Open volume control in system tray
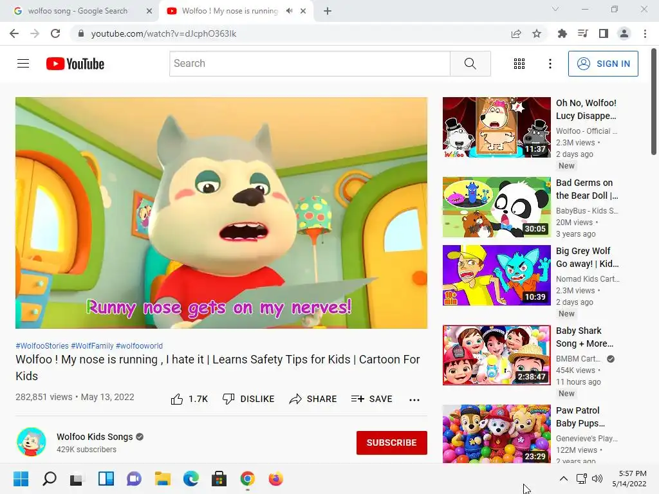The image size is (659, 494). pos(597,479)
